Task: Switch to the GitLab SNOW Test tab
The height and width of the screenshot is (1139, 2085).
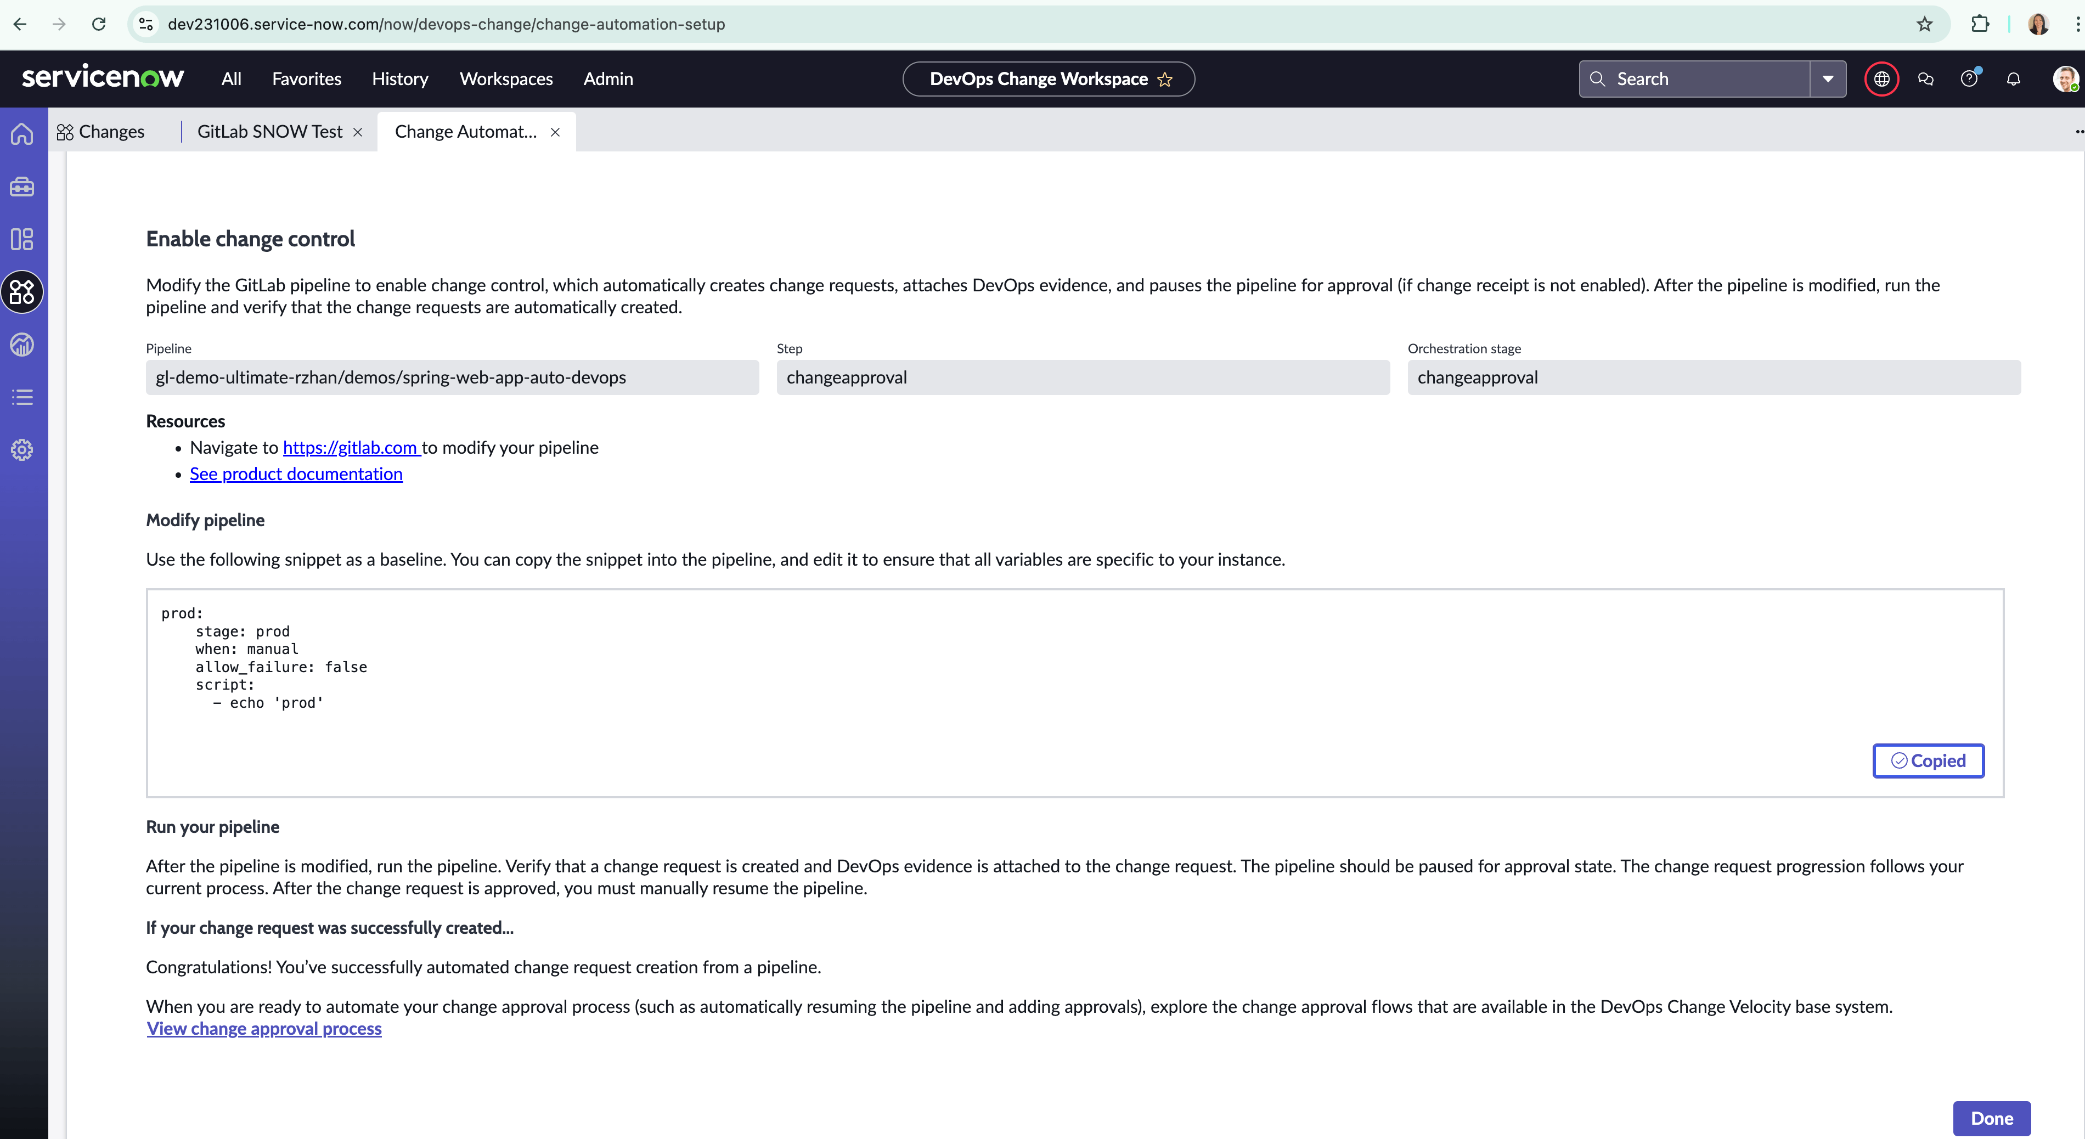Action: point(269,131)
